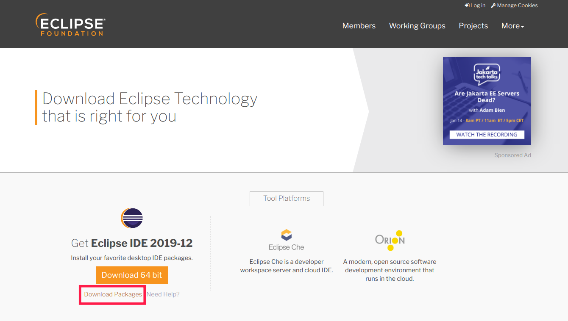Open the Download Packages link
The height and width of the screenshot is (321, 568).
coord(113,294)
